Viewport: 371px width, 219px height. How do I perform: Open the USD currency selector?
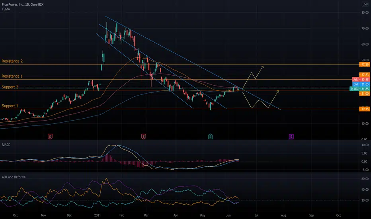pyautogui.click(x=365, y=4)
